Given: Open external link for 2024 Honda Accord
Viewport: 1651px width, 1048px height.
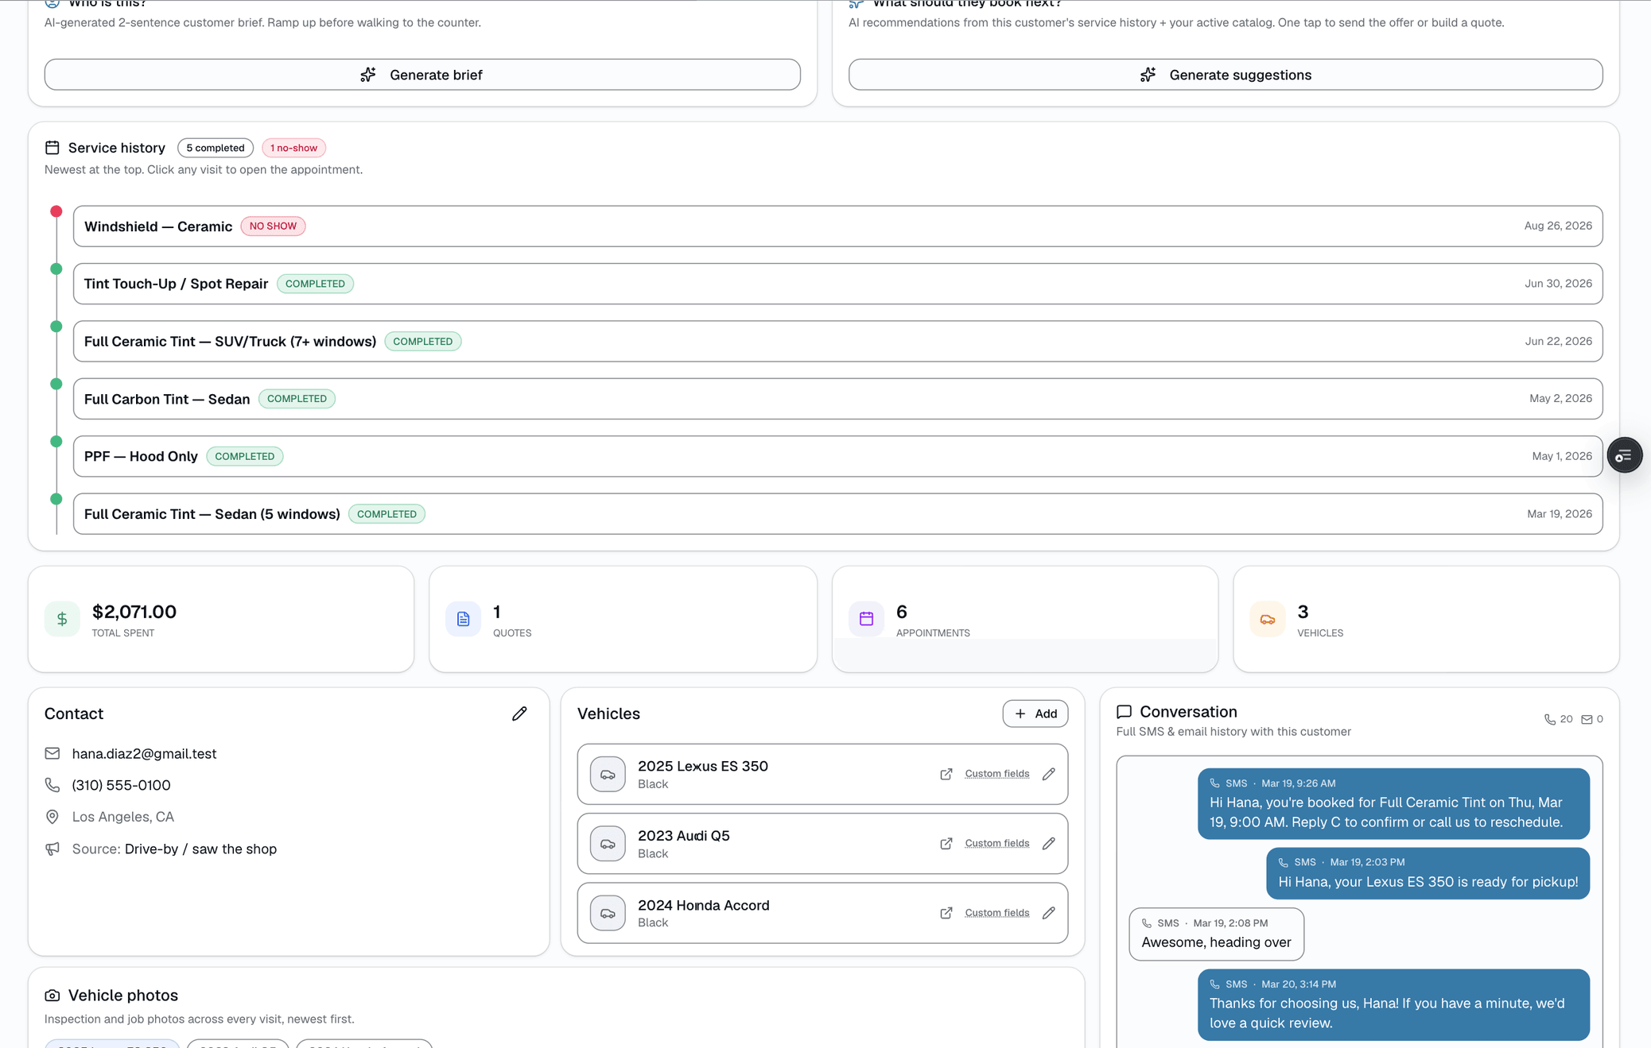Looking at the screenshot, I should click(x=946, y=913).
